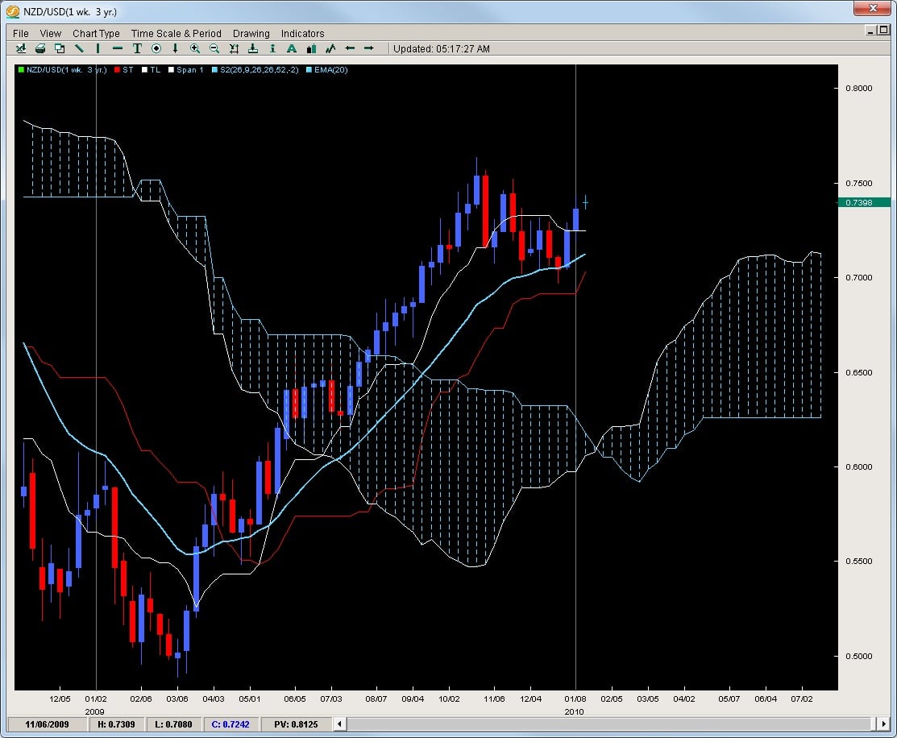
Task: Click the print chart icon
Action: point(40,48)
